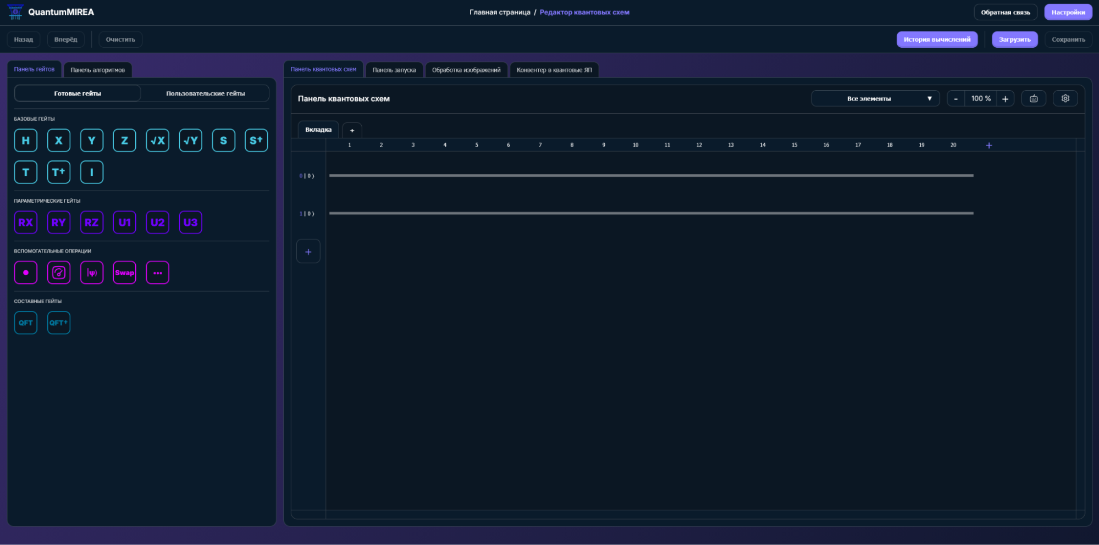Select the measurement gauge operation
The width and height of the screenshot is (1099, 545).
click(x=59, y=272)
